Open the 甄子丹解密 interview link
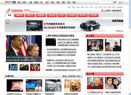Screen dimensions: 131x95 (x=95, y=54)
